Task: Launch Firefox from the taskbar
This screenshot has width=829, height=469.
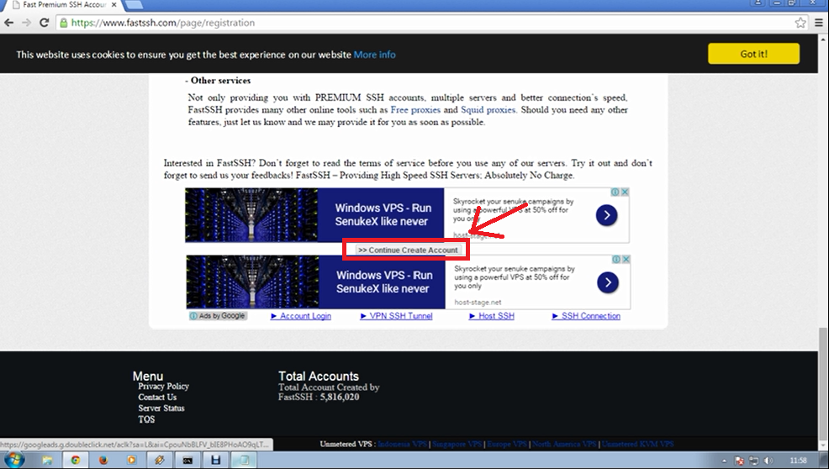Action: (103, 461)
